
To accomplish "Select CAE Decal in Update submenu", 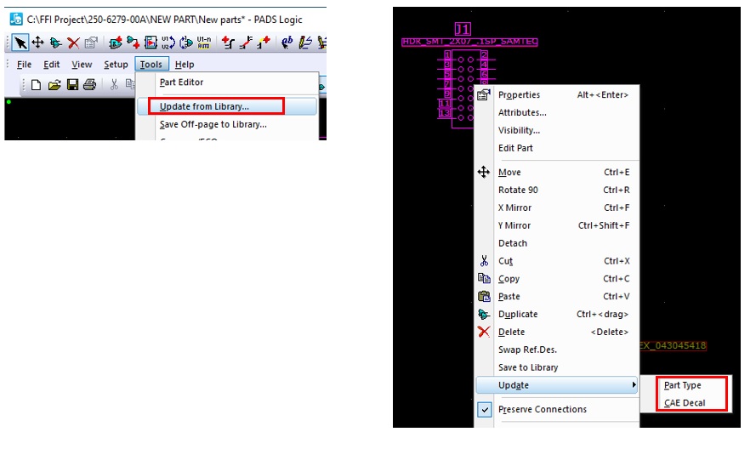I will pyautogui.click(x=685, y=403).
